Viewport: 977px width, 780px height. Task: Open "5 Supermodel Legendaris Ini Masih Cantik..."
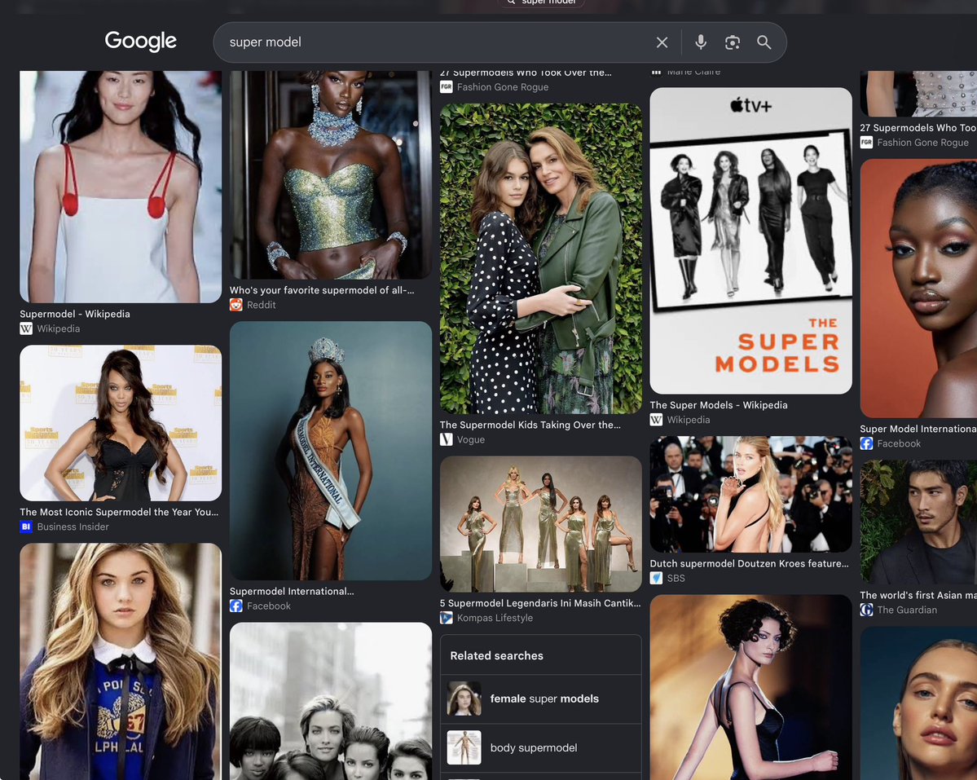[540, 602]
